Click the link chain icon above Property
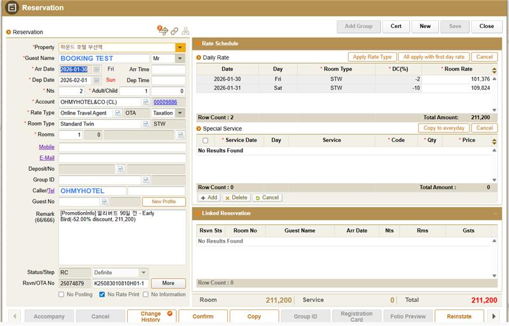Screen dimensions: 509x326 174,31
